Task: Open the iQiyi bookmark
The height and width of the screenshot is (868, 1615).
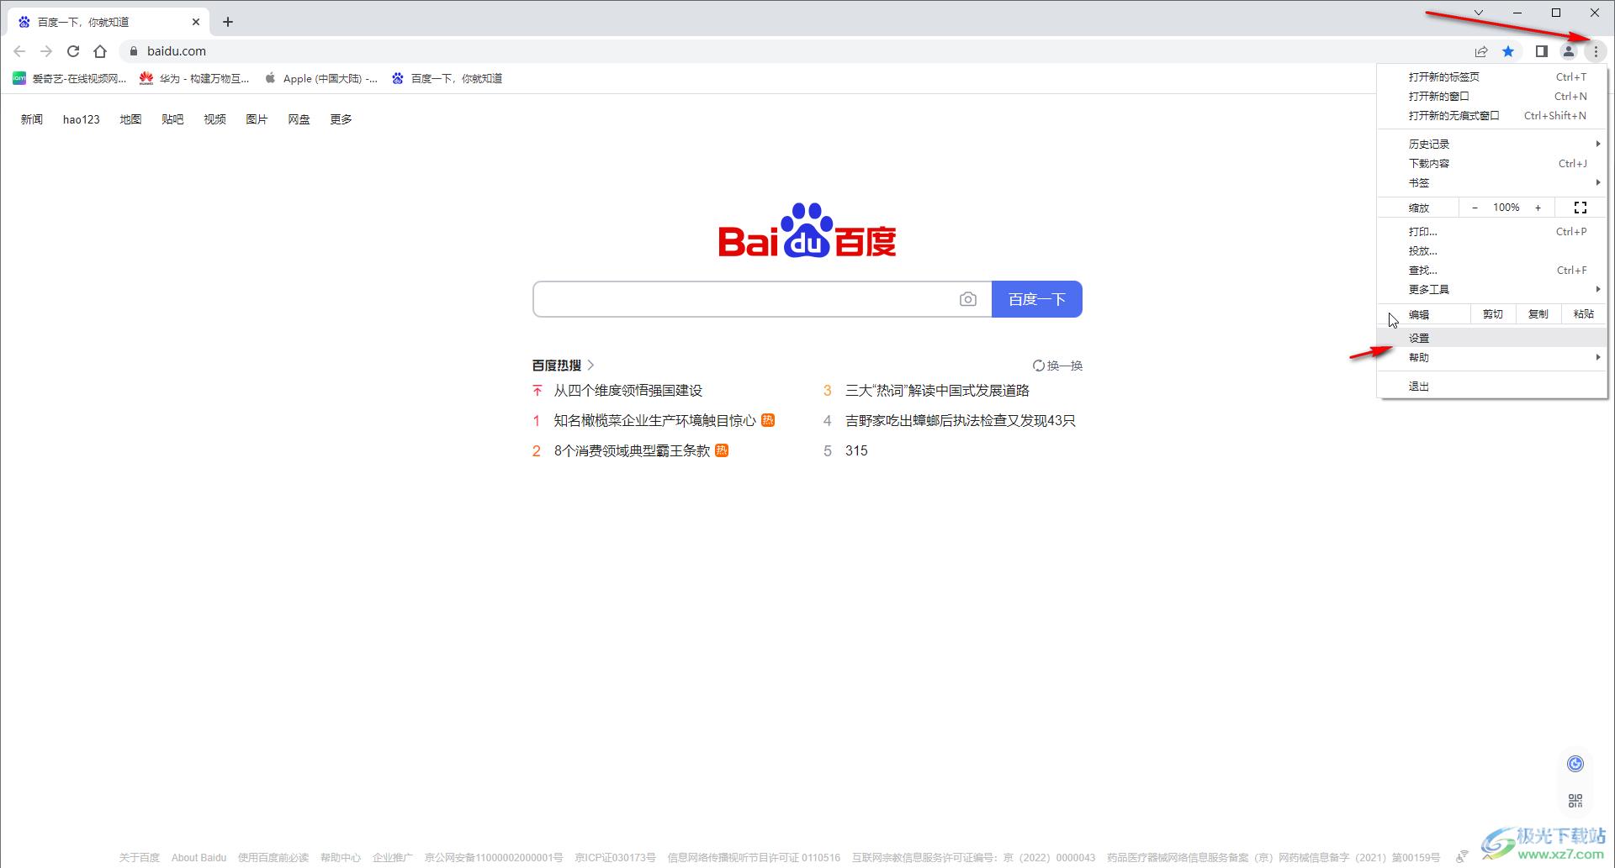Action: click(x=69, y=78)
